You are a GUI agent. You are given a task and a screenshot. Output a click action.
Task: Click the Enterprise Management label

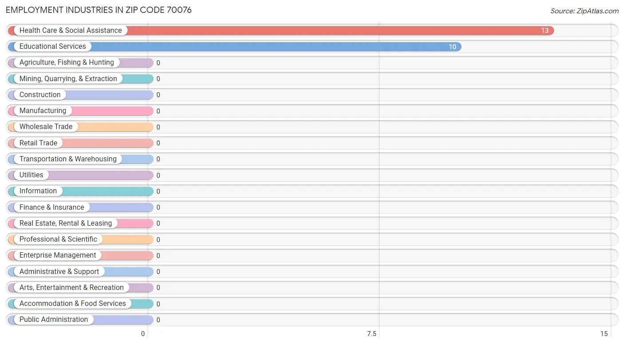point(58,255)
